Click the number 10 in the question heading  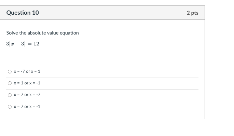point(36,13)
